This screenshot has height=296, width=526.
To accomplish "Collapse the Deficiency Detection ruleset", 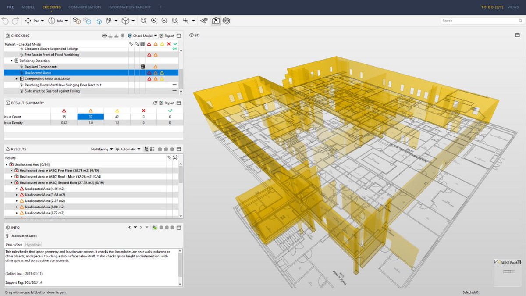I will [x=11, y=61].
